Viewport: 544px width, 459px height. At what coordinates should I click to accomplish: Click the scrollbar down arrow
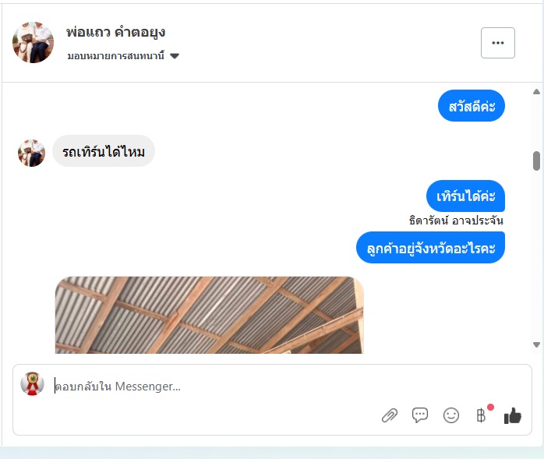536,344
